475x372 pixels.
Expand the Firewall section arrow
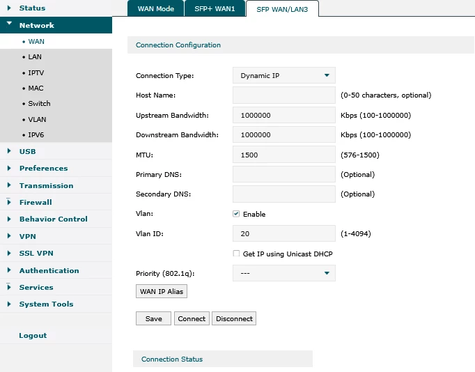point(9,202)
